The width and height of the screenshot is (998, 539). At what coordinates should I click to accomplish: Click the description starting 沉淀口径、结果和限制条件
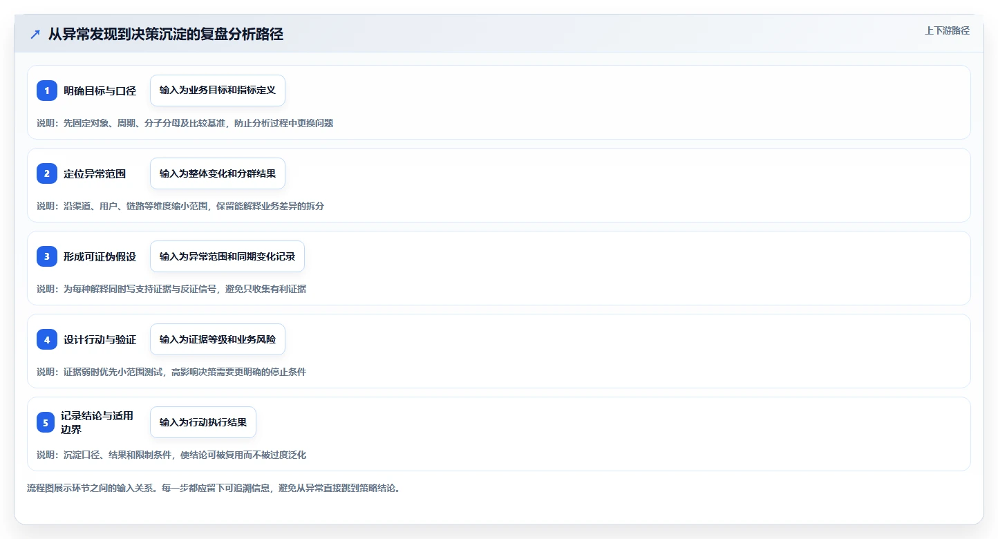click(x=171, y=455)
